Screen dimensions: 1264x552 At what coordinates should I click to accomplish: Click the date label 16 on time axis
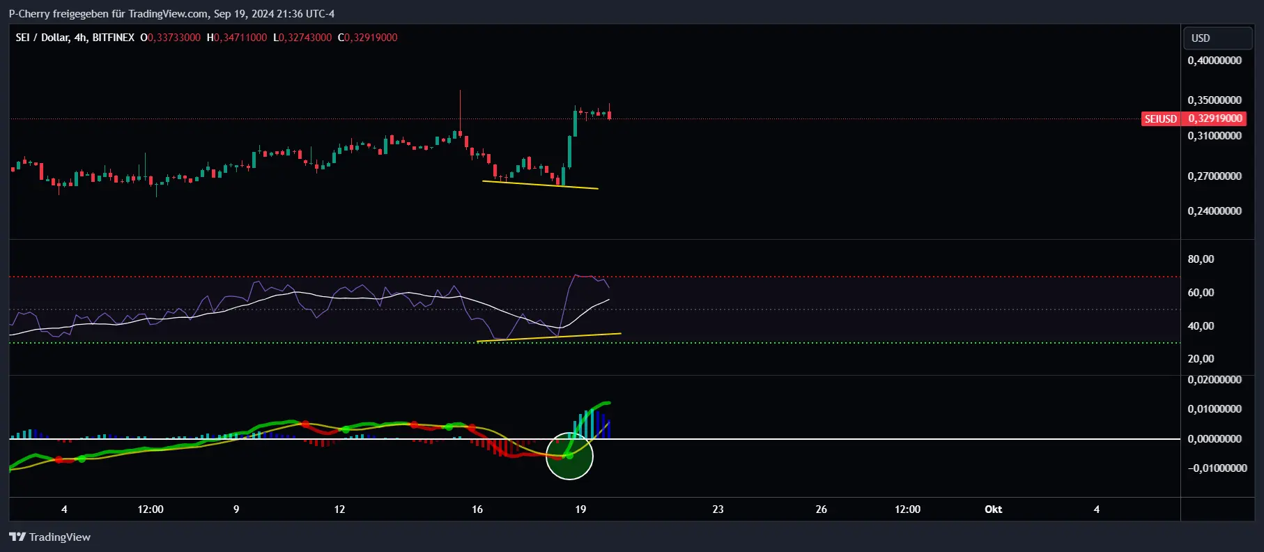[477, 509]
